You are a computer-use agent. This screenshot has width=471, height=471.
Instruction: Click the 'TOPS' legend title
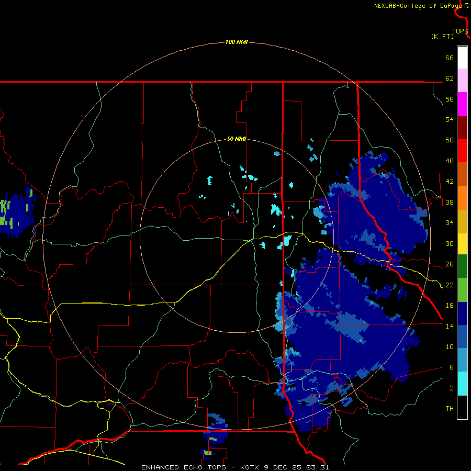460,31
